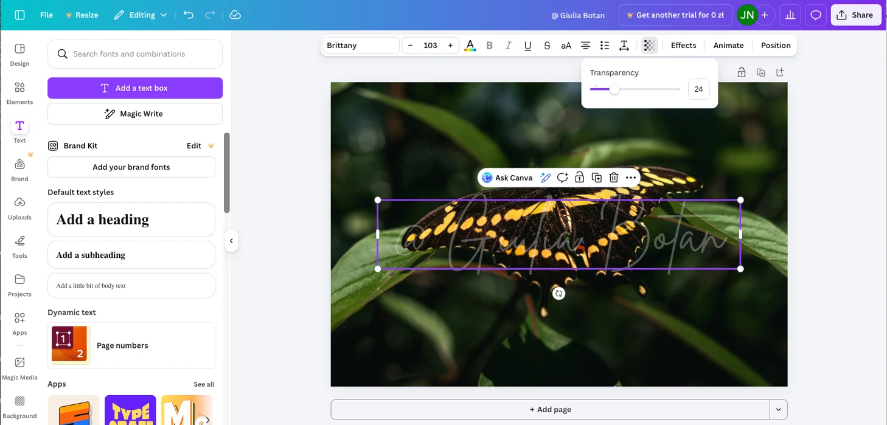Image resolution: width=887 pixels, height=425 pixels.
Task: Click the Add a text box button
Action: point(134,88)
